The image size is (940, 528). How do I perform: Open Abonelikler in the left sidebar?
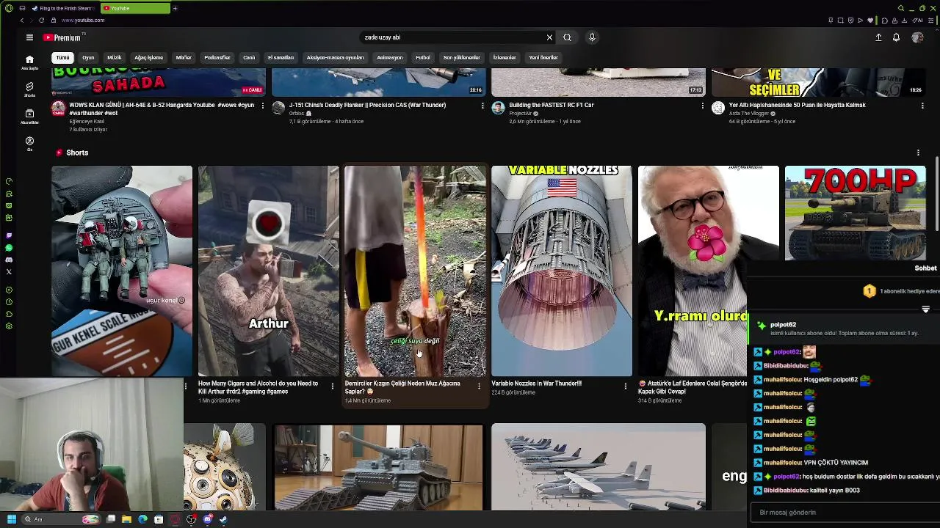(29, 117)
